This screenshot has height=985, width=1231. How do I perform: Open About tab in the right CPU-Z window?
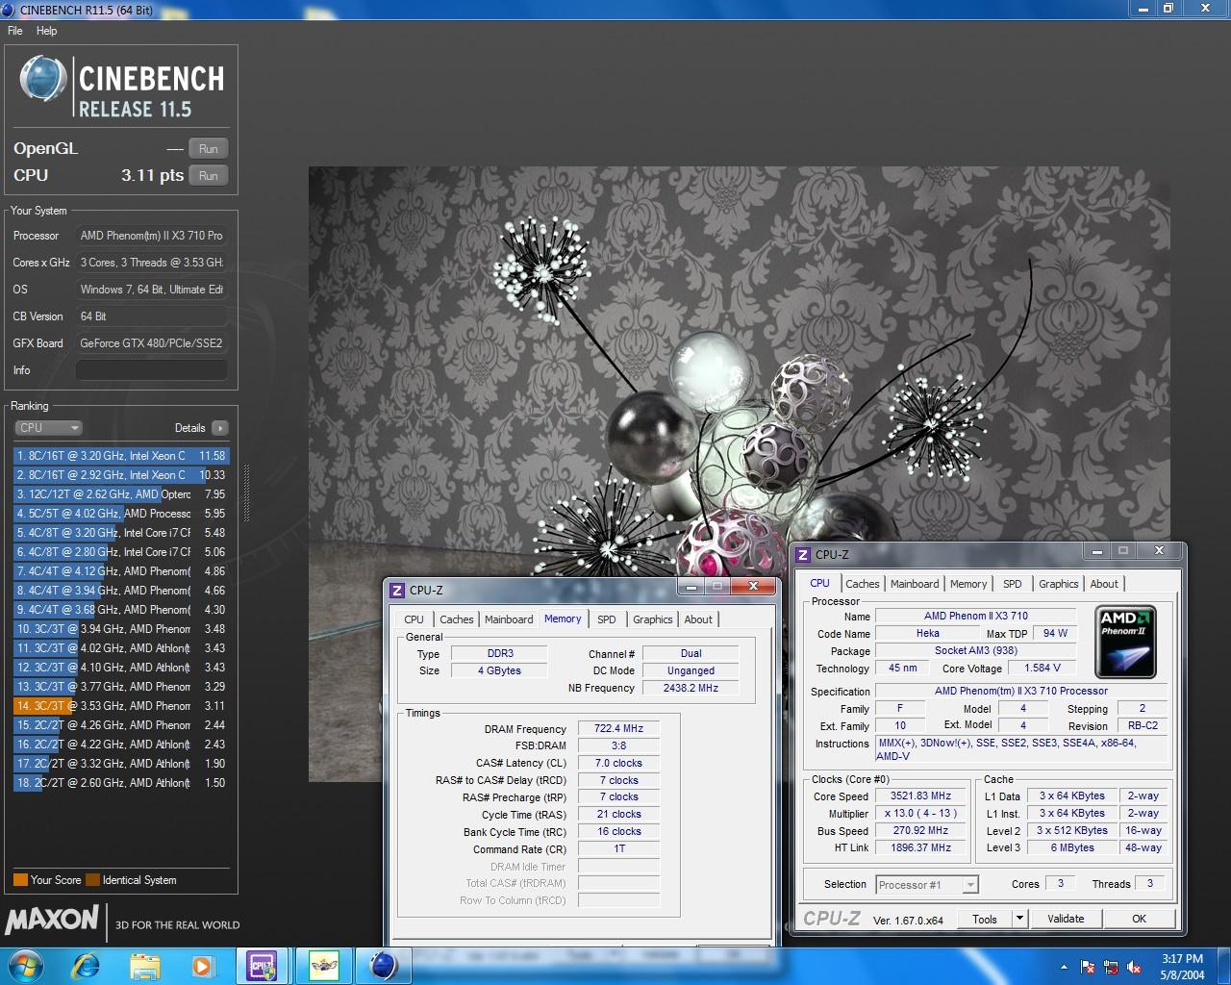click(x=1104, y=584)
